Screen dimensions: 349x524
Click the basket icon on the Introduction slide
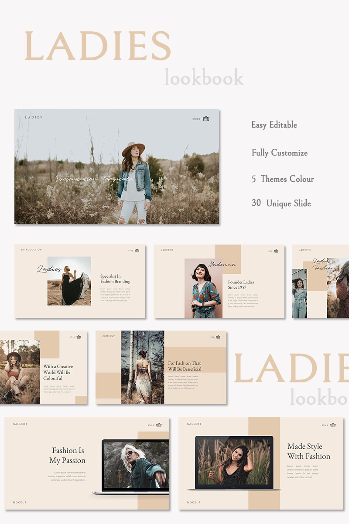[137, 251]
